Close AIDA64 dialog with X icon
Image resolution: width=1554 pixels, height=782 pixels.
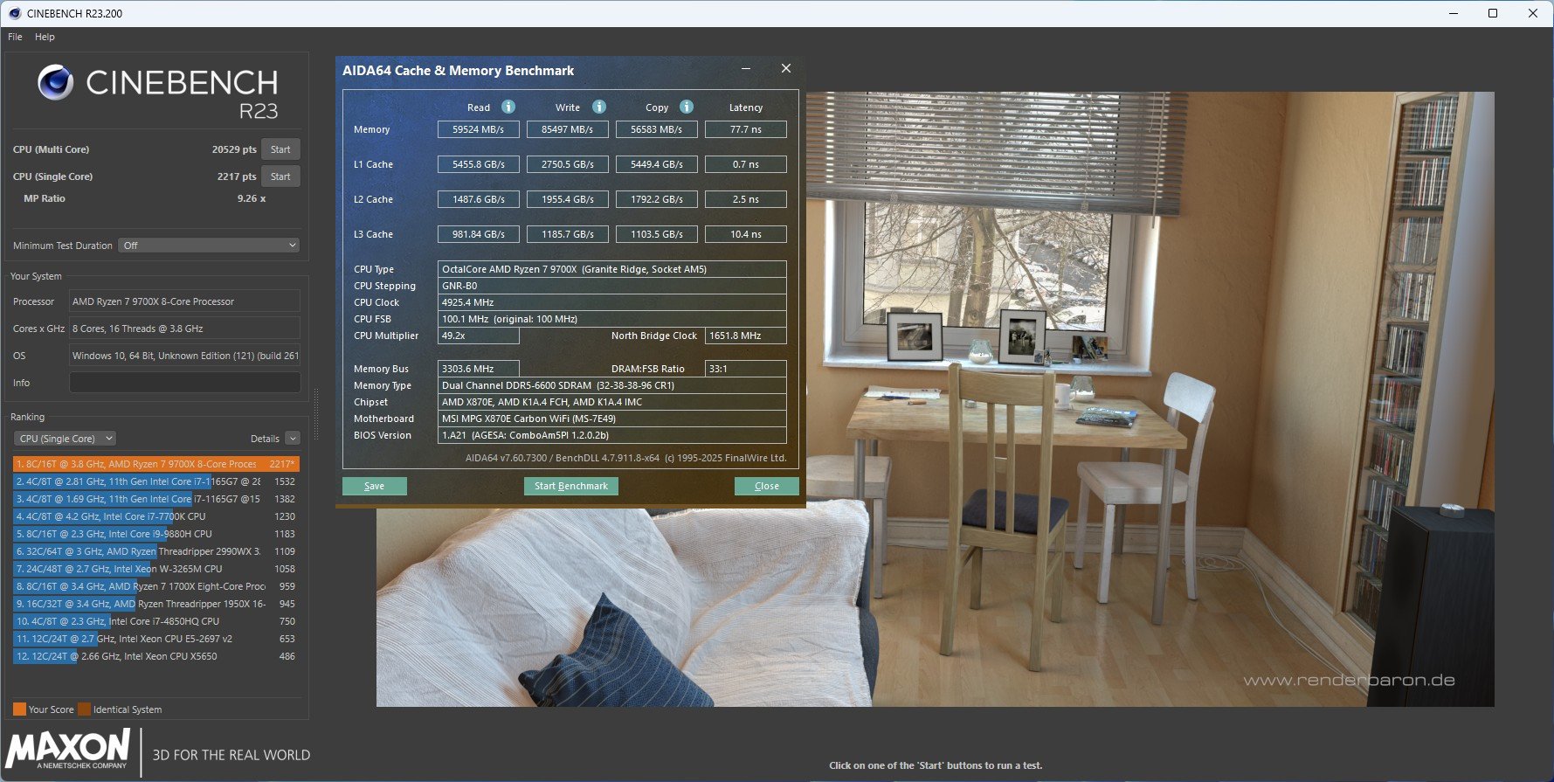click(x=785, y=68)
